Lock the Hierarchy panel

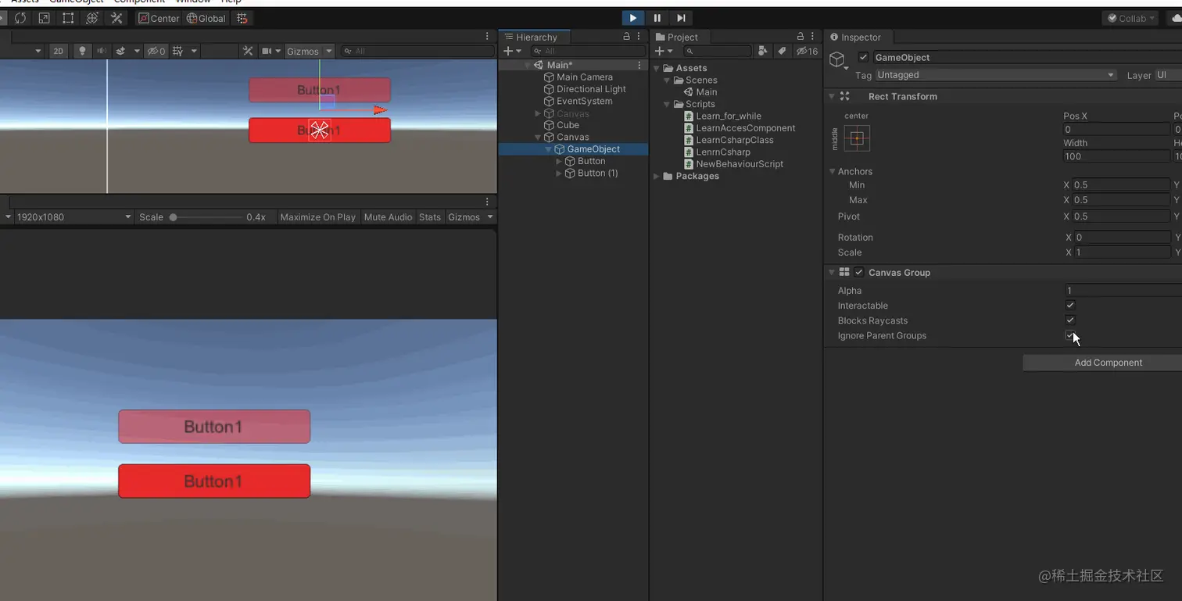[626, 37]
